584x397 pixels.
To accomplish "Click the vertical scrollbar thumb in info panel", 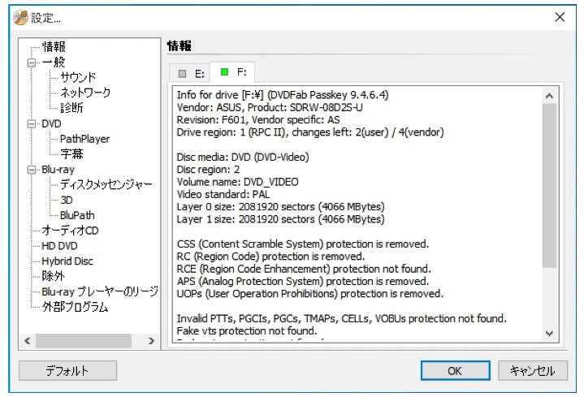I will [x=549, y=185].
